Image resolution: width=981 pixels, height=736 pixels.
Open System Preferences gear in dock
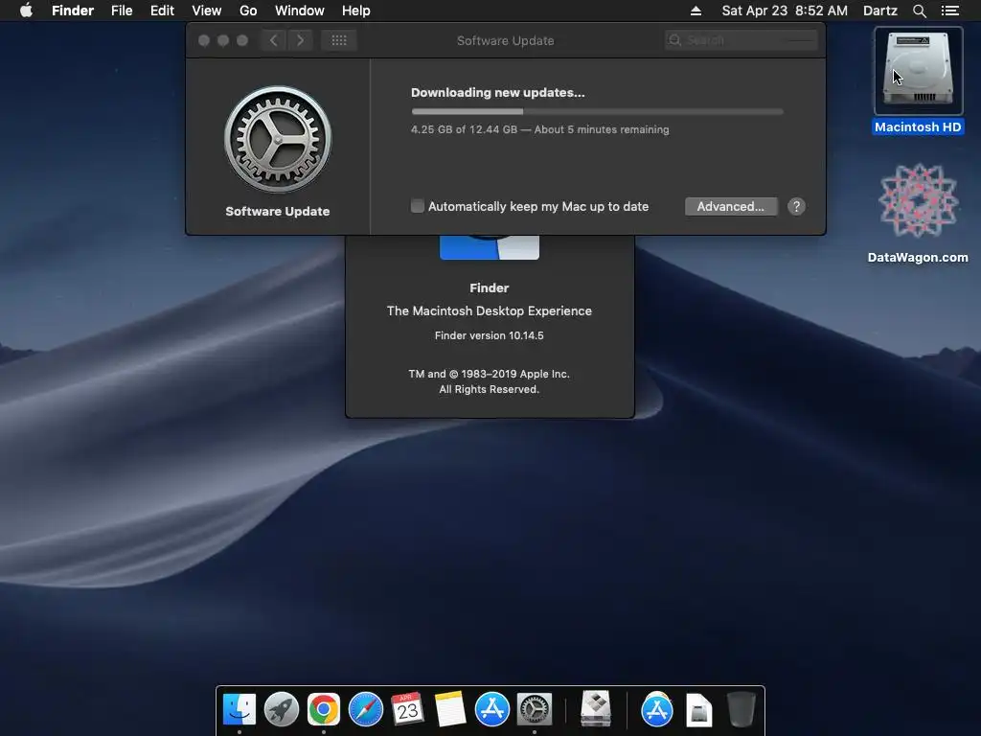click(535, 710)
